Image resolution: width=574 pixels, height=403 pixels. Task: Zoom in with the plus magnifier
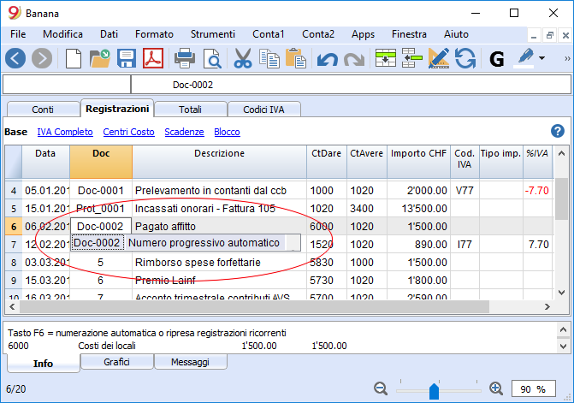click(x=496, y=388)
